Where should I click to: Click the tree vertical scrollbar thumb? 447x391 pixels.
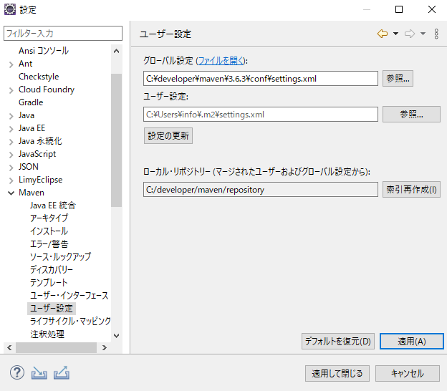[x=116, y=140]
